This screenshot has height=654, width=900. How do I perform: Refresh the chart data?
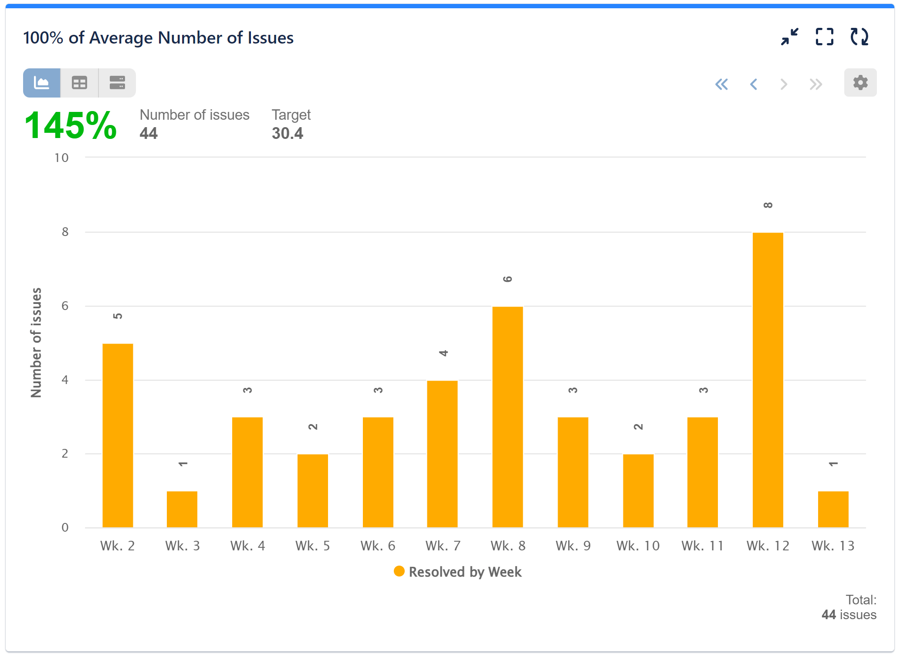pos(859,37)
